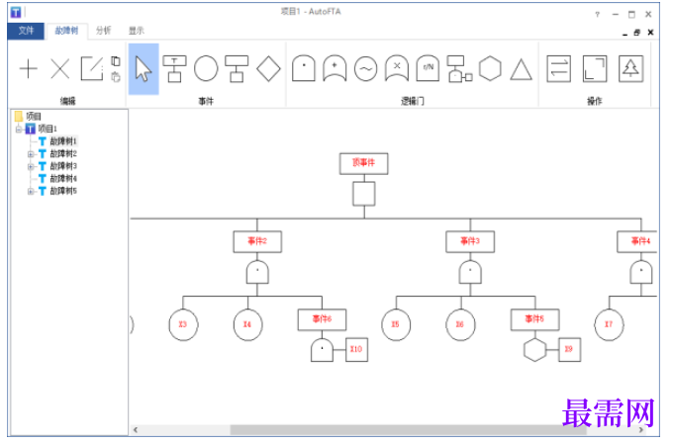Select the arrow pointer tool
673x444 pixels.
[144, 68]
